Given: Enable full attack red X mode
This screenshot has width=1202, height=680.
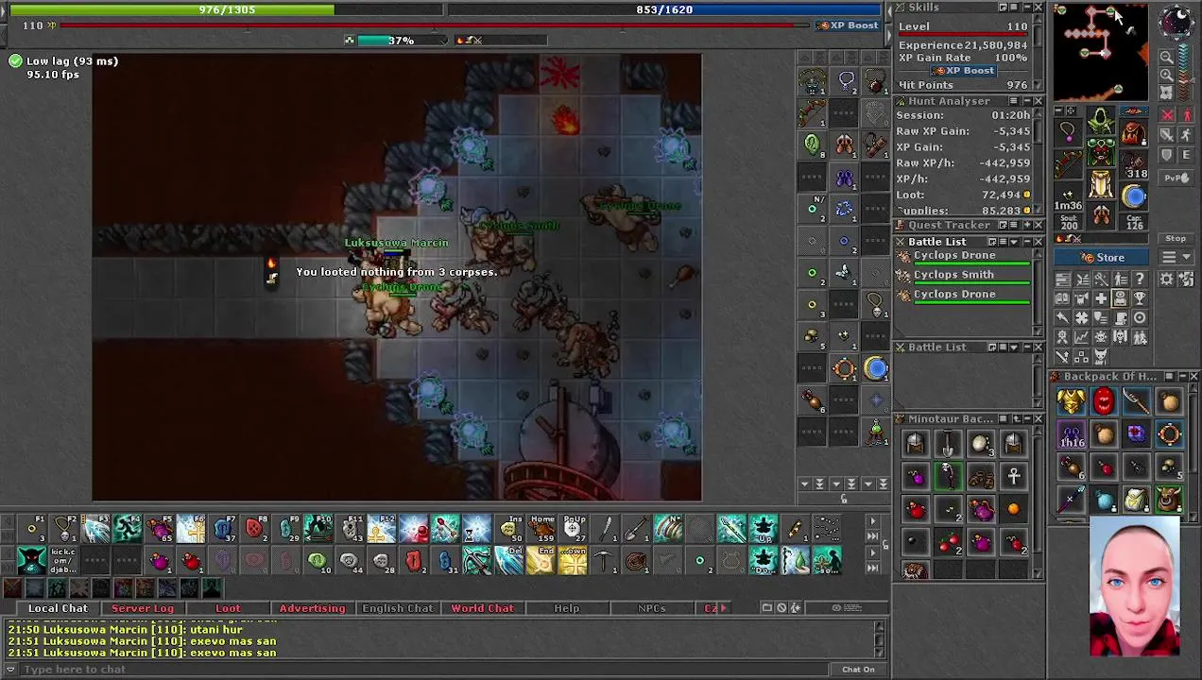Looking at the screenshot, I should click(x=1167, y=114).
